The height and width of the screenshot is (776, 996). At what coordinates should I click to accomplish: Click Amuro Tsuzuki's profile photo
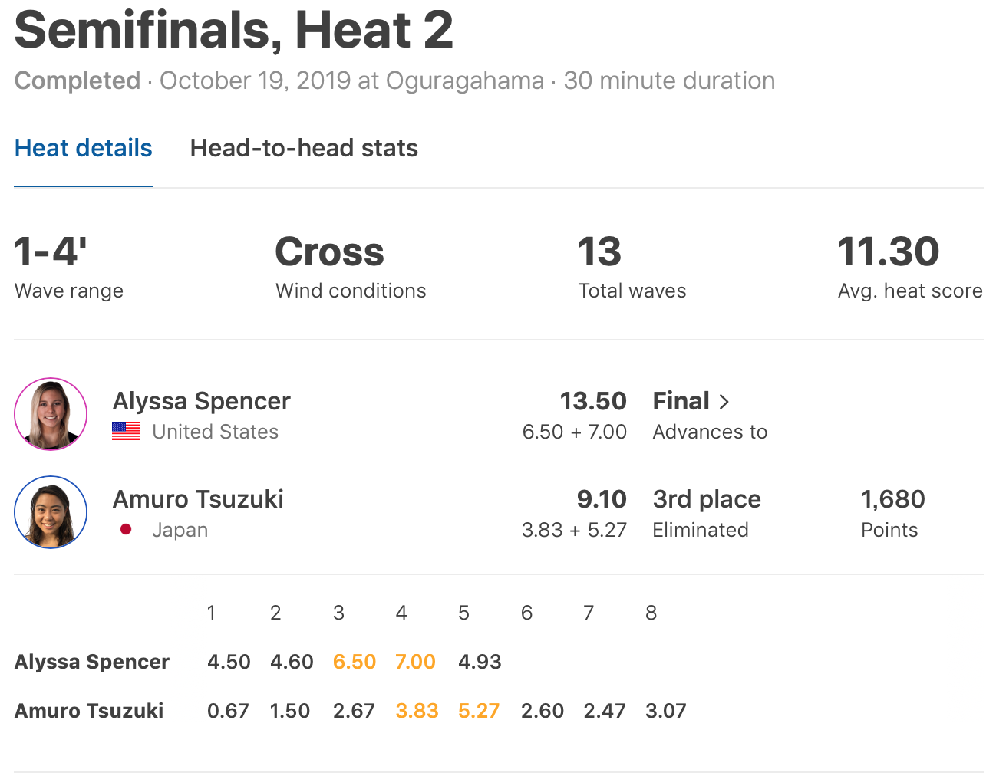51,512
